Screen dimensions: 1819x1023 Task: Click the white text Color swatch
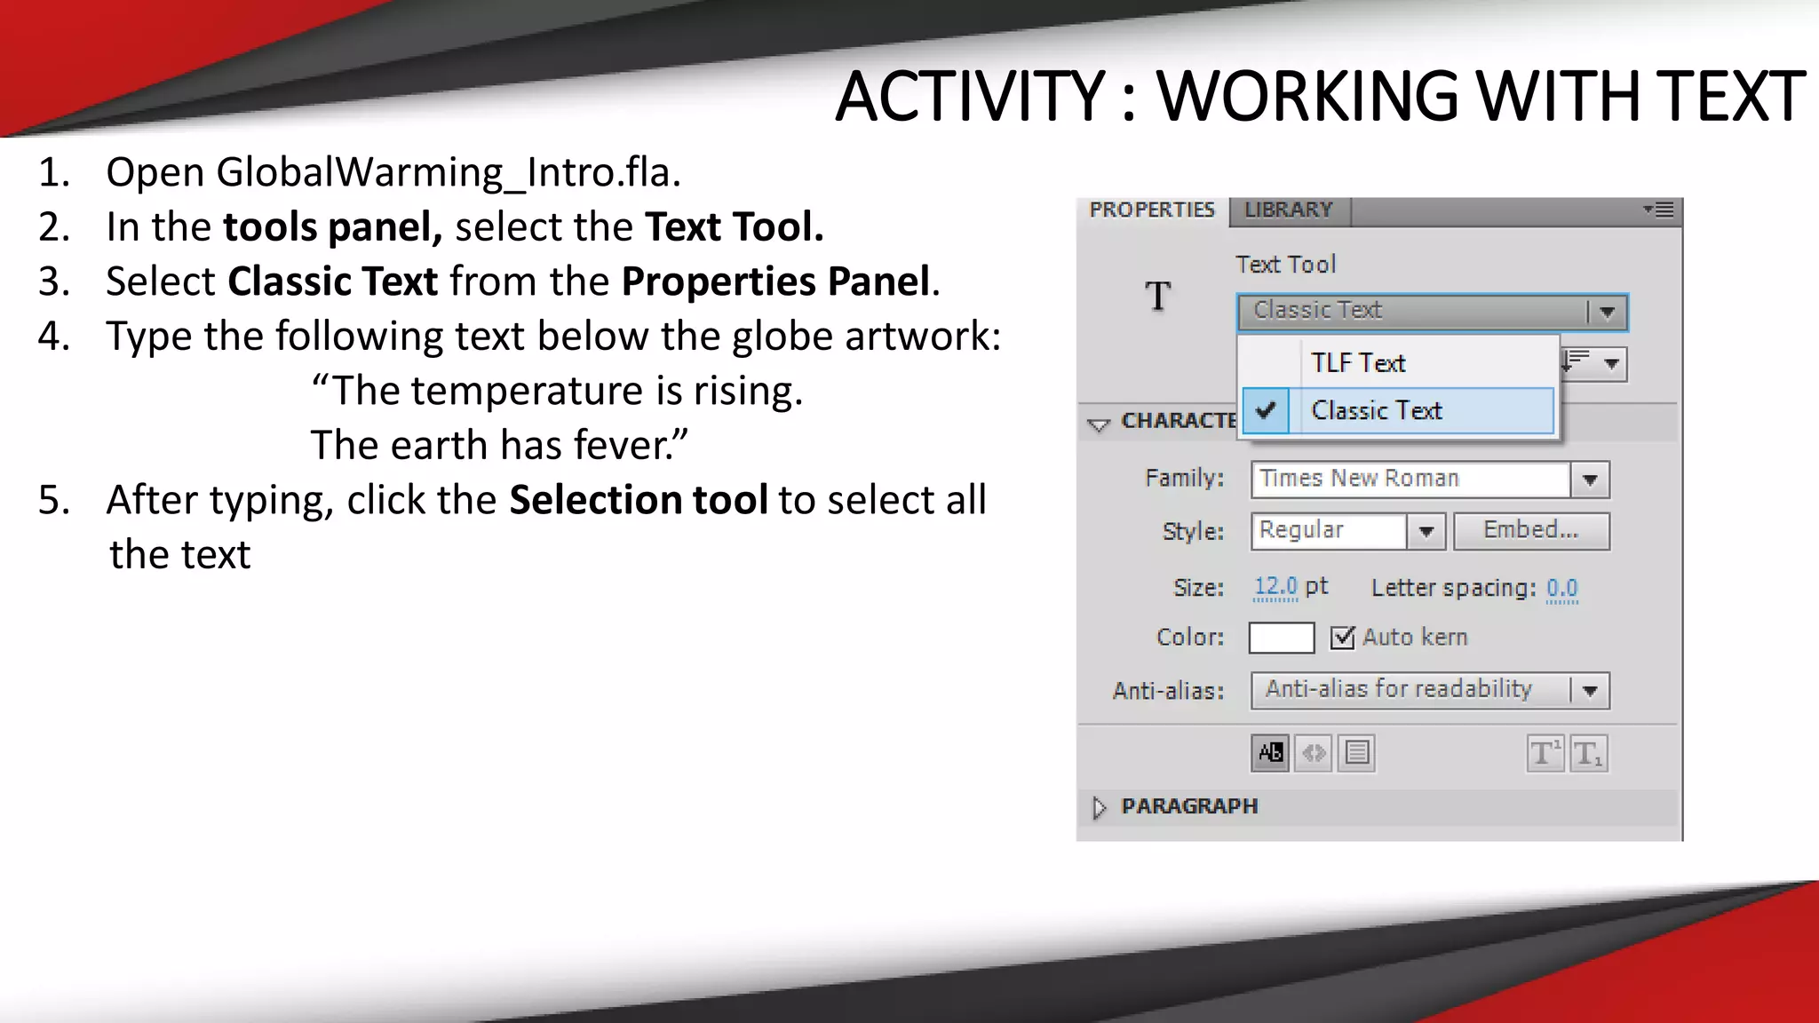pyautogui.click(x=1281, y=638)
